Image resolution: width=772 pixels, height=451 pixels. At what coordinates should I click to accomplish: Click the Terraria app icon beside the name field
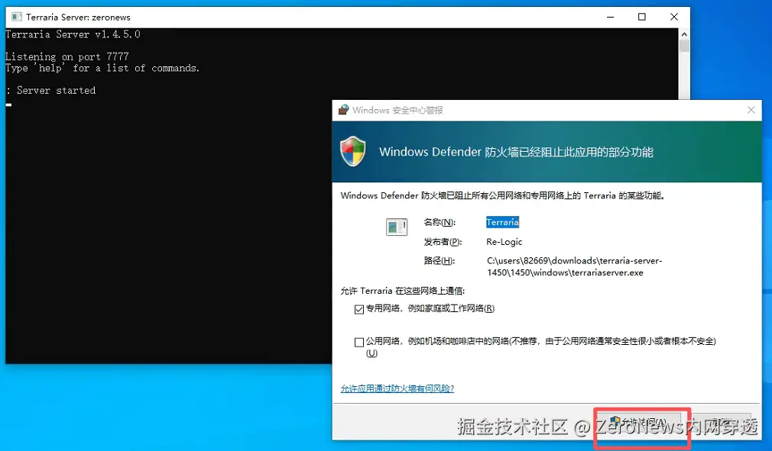click(x=397, y=227)
